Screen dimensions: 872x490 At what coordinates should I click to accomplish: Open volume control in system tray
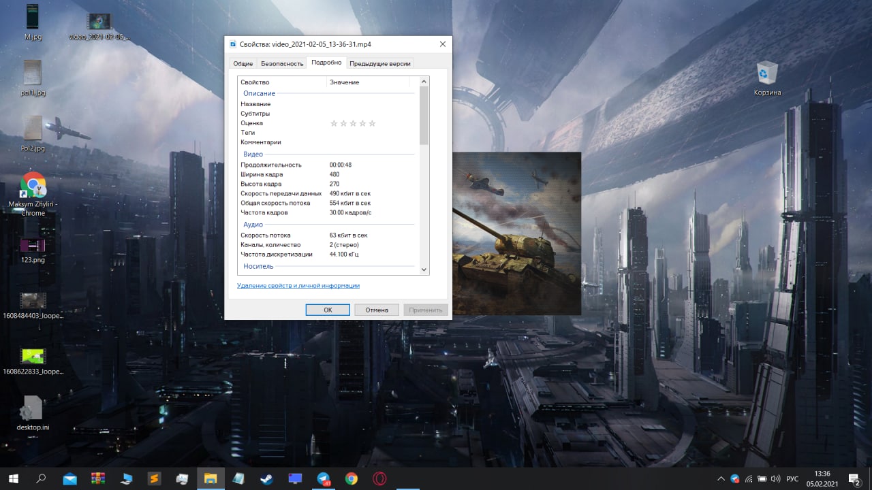point(775,478)
